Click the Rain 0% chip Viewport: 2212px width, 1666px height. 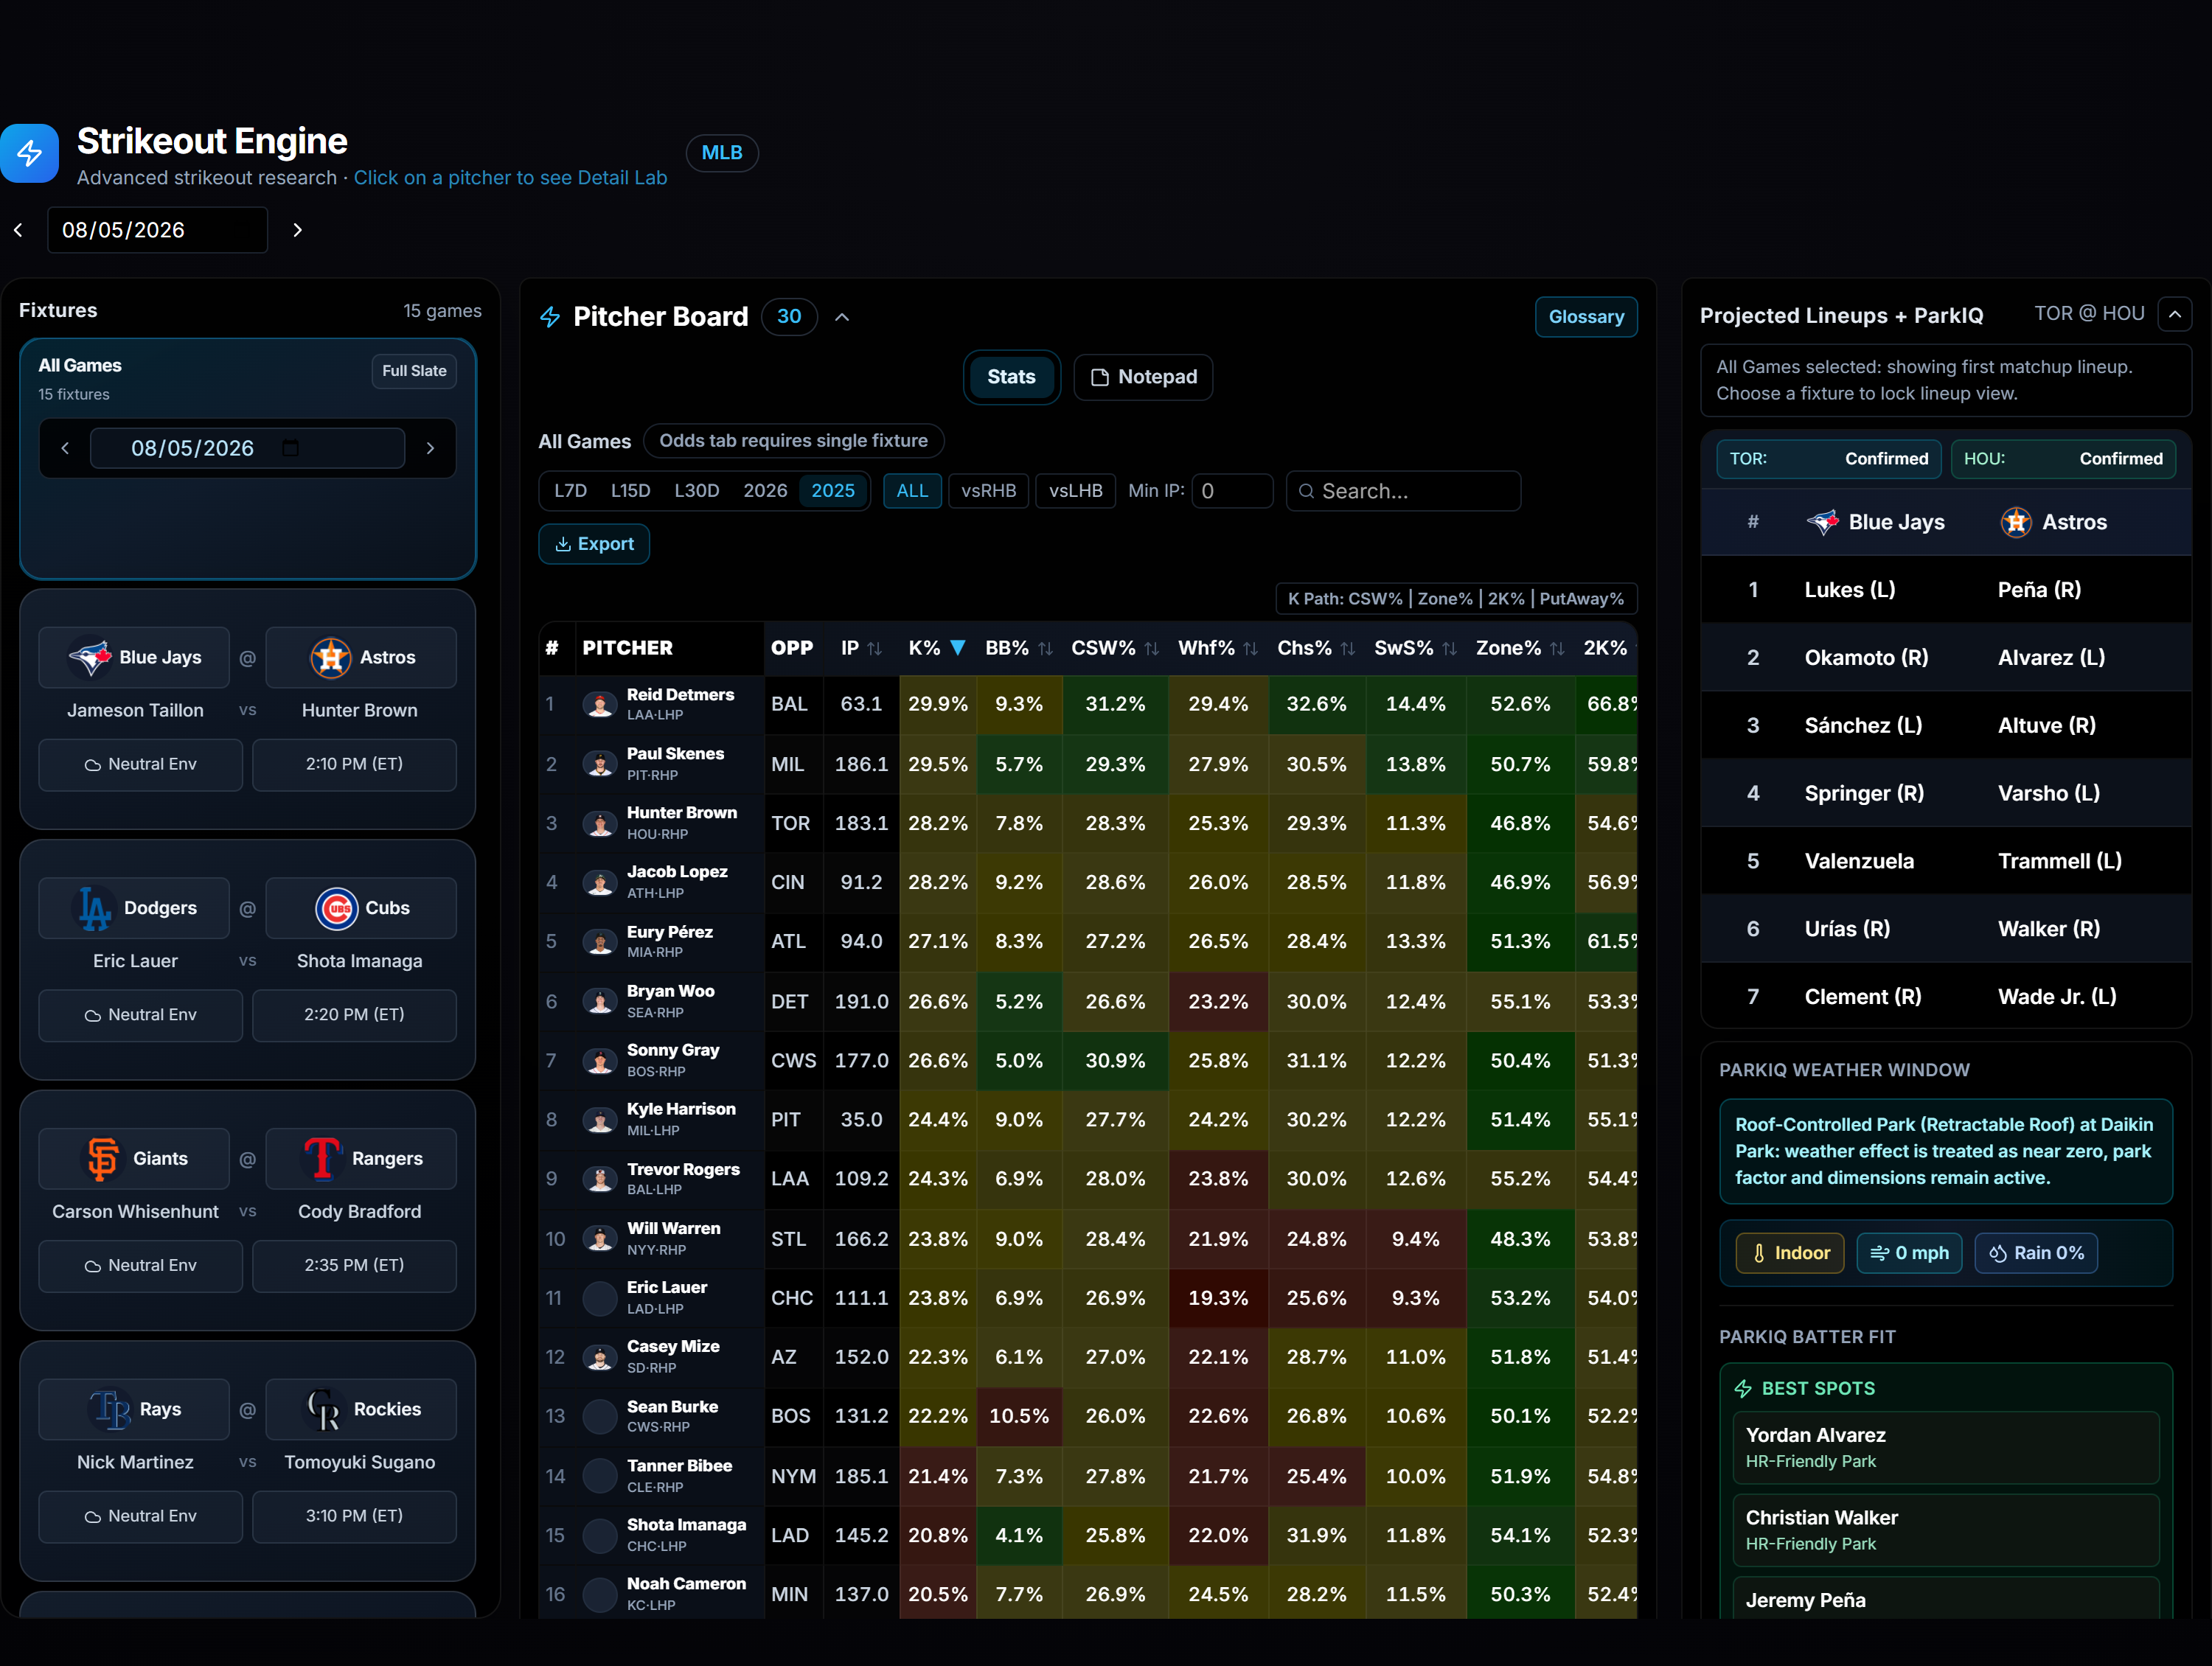tap(2036, 1253)
